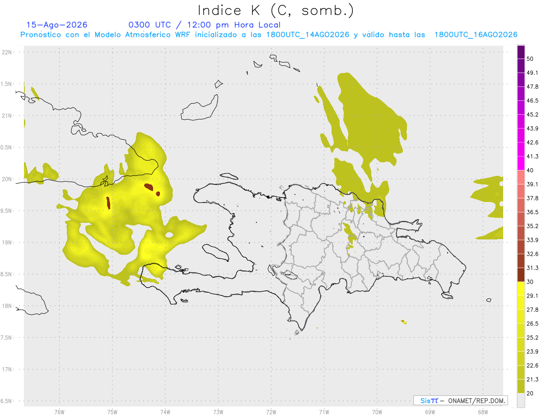Image resolution: width=542 pixels, height=418 pixels.
Task: Click the colorbar value "45.2"
Action: pyautogui.click(x=533, y=115)
